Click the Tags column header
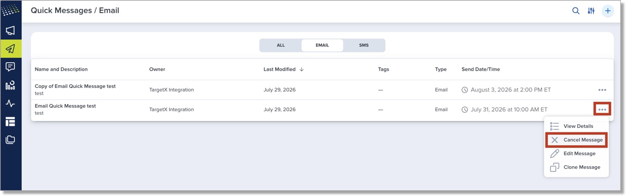The image size is (626, 196). click(383, 69)
